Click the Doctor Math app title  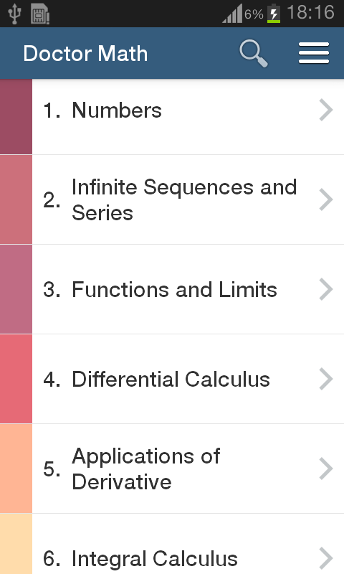(x=85, y=53)
